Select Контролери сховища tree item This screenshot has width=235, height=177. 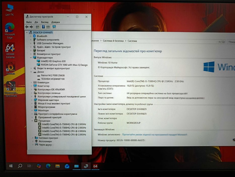pos(49,93)
